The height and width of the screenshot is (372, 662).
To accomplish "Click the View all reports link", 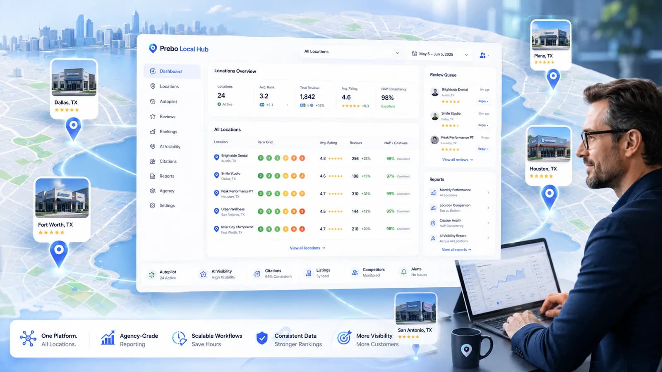I will [456, 250].
